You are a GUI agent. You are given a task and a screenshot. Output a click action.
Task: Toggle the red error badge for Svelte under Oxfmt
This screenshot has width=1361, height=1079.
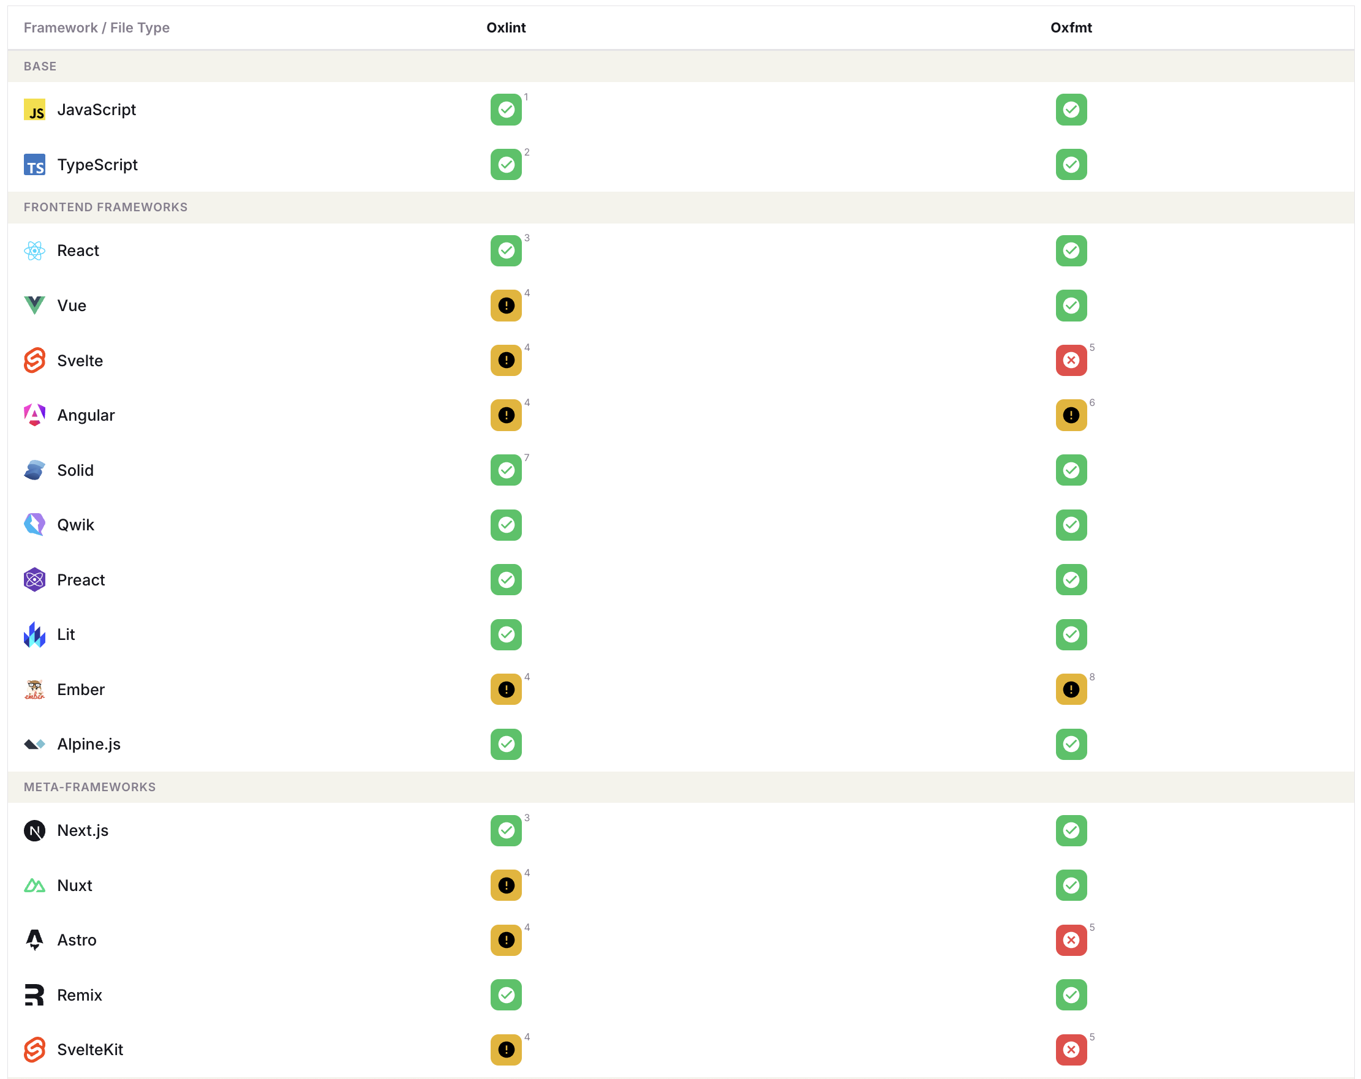[1071, 360]
